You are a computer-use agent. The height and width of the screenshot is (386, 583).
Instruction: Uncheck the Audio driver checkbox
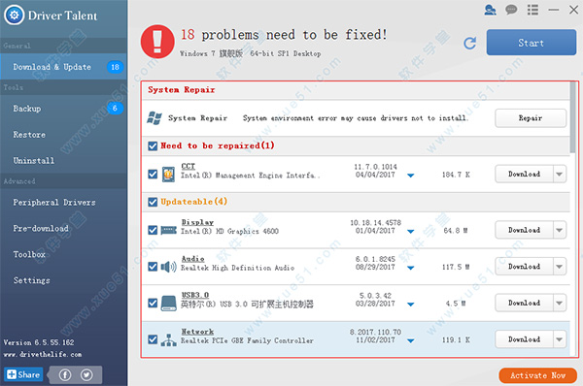(153, 267)
